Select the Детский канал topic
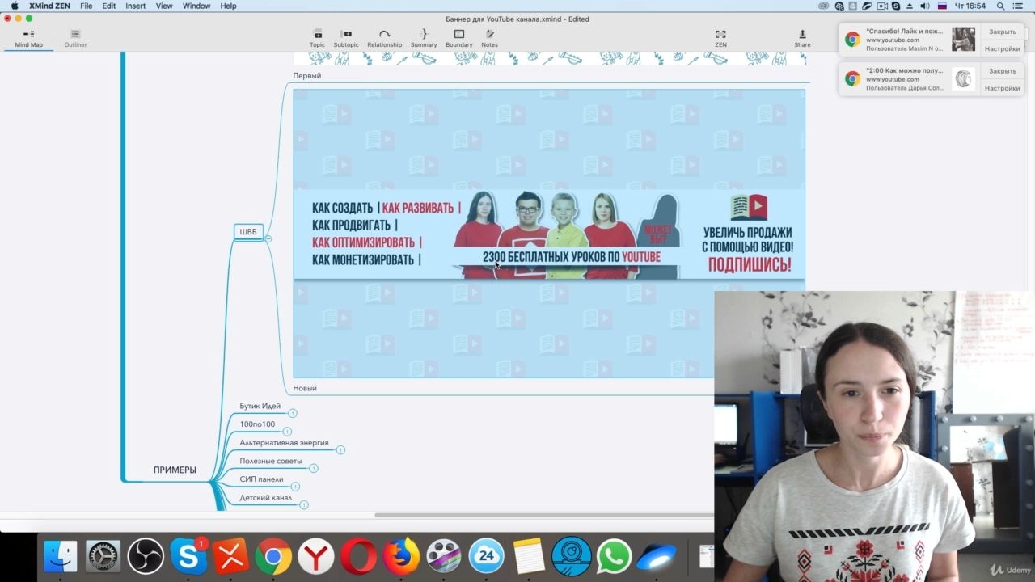1035x582 pixels. [266, 498]
